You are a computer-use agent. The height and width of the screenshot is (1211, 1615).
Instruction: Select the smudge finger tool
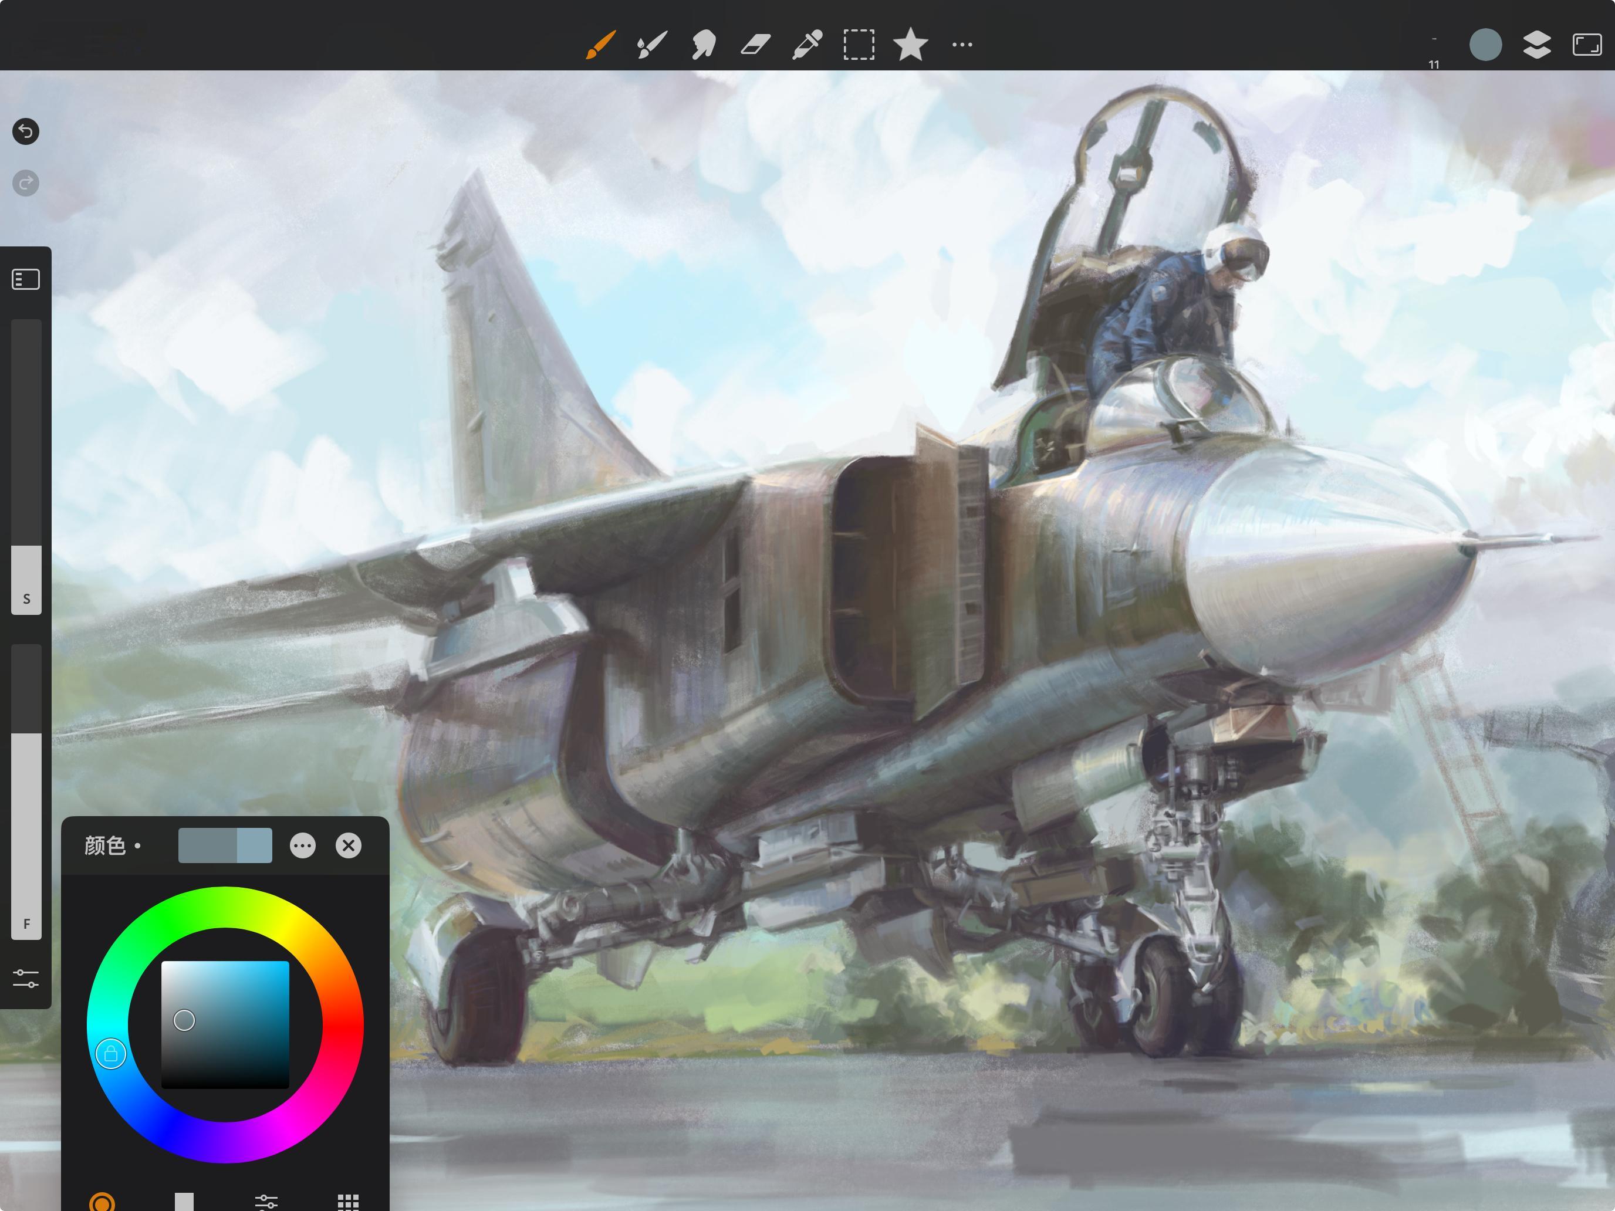(x=704, y=45)
